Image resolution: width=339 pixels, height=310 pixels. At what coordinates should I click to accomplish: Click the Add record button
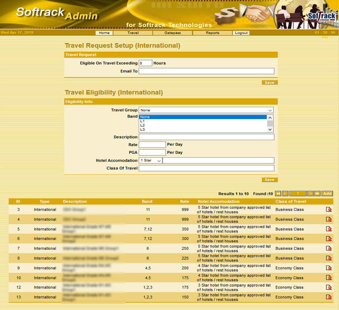point(327,194)
